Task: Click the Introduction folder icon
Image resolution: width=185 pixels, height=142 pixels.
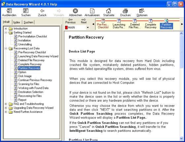Action: (x=11, y=29)
